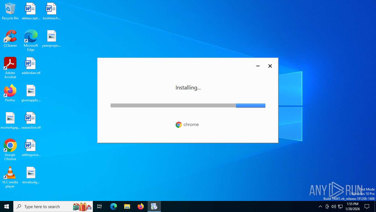The image size is (376, 212).
Task: Launch Microsoft Edge from the taskbar
Action: [114, 206]
